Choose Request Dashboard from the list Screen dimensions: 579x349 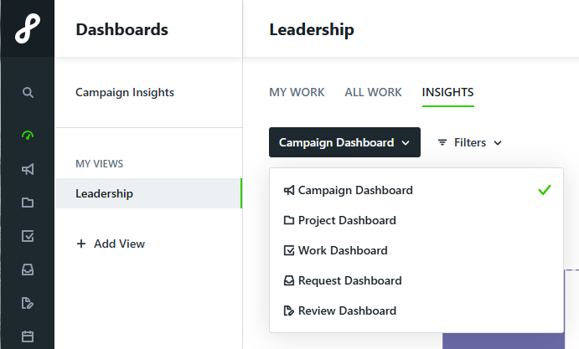tap(416, 280)
